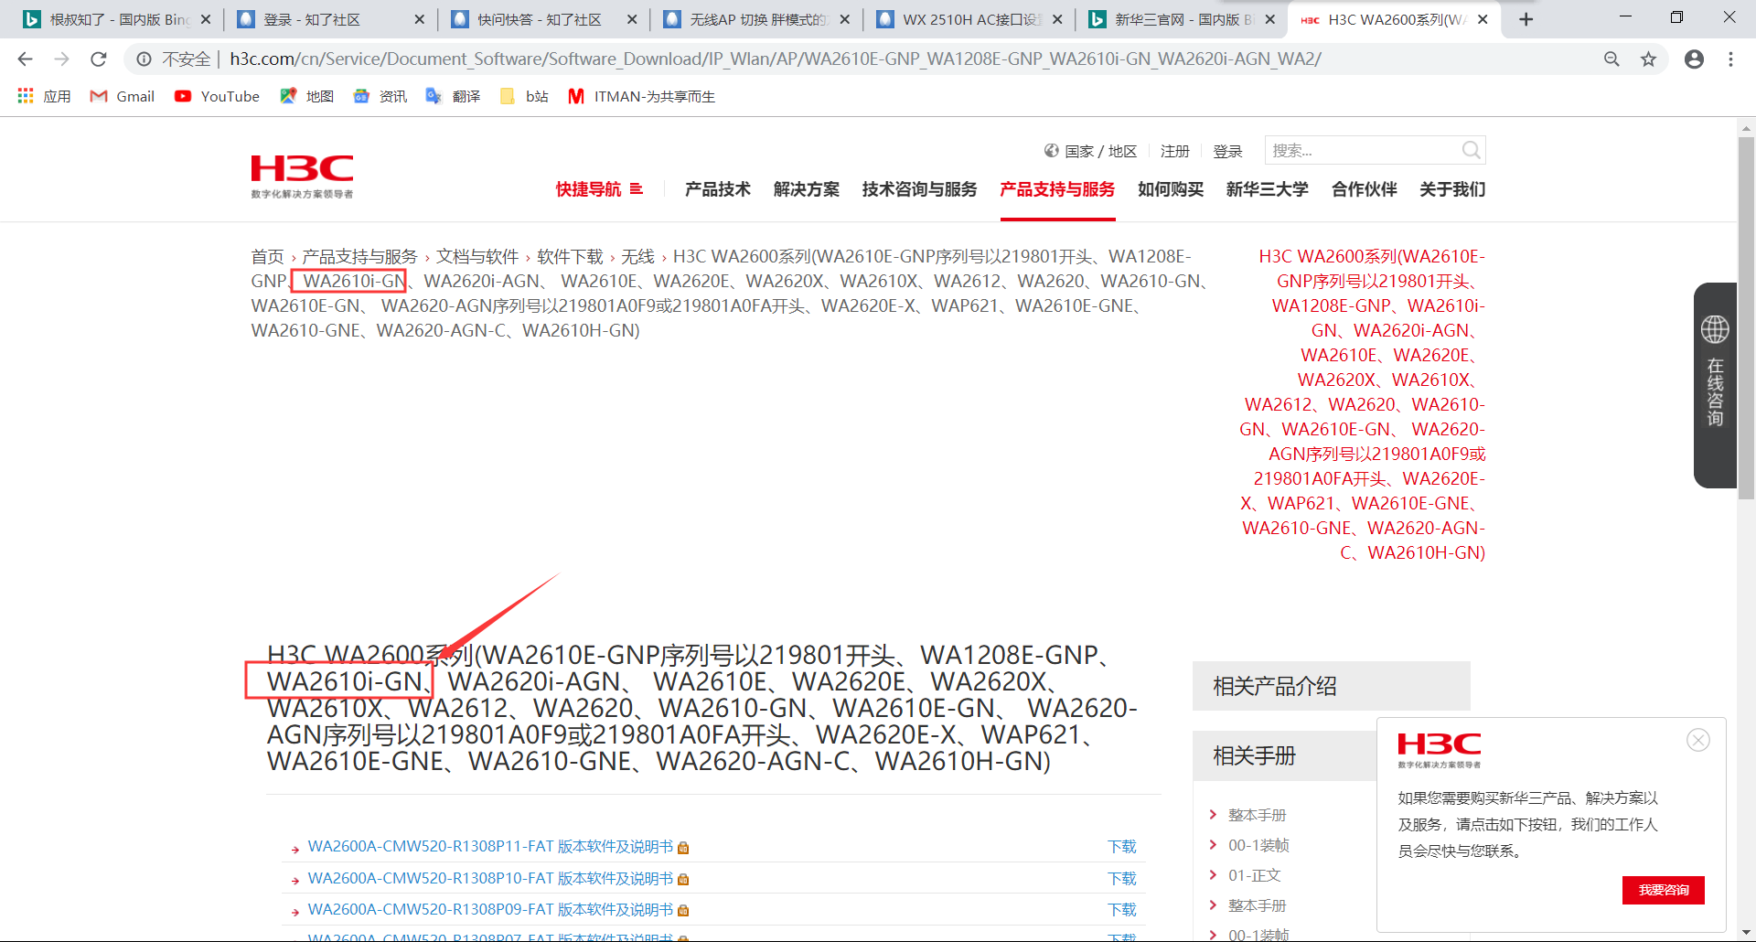Click 下载 for the R1308P09-FAT row
1756x942 pixels.
pyautogui.click(x=1122, y=909)
